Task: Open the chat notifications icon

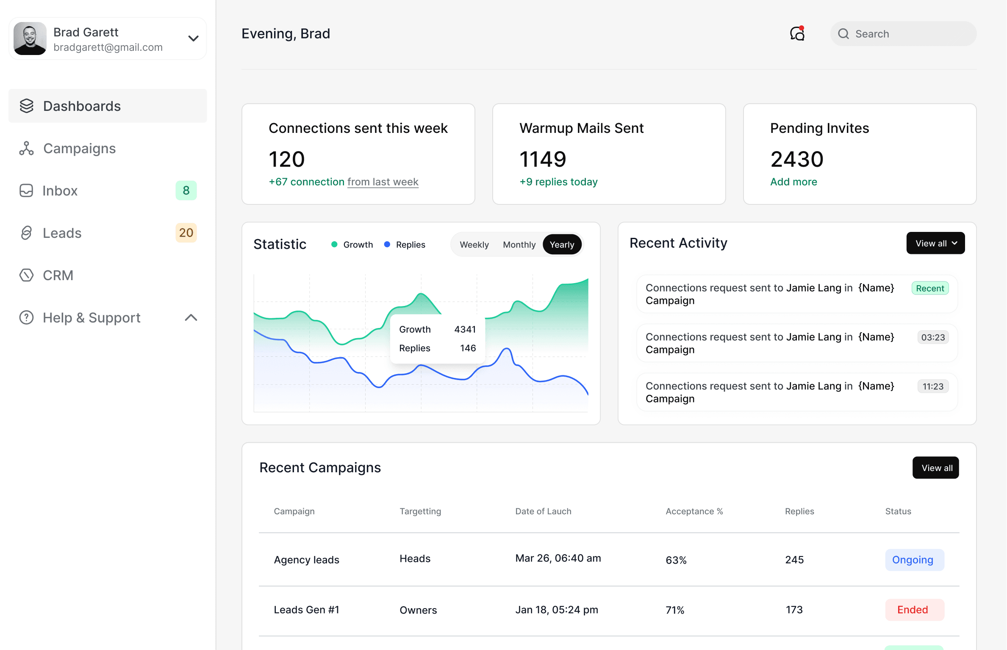Action: [x=797, y=33]
